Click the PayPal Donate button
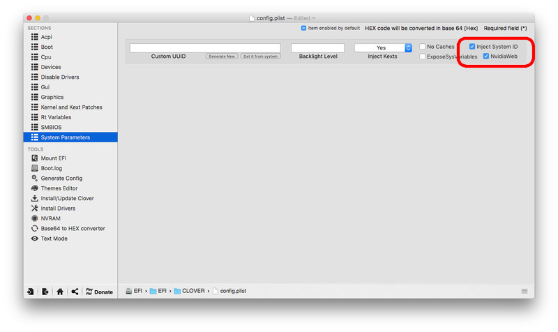Screen dimensions: 558x332 [x=99, y=292]
